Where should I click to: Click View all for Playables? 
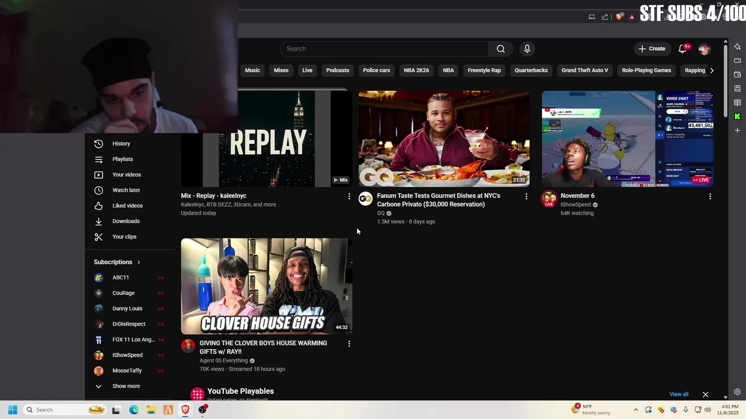[x=678, y=395]
